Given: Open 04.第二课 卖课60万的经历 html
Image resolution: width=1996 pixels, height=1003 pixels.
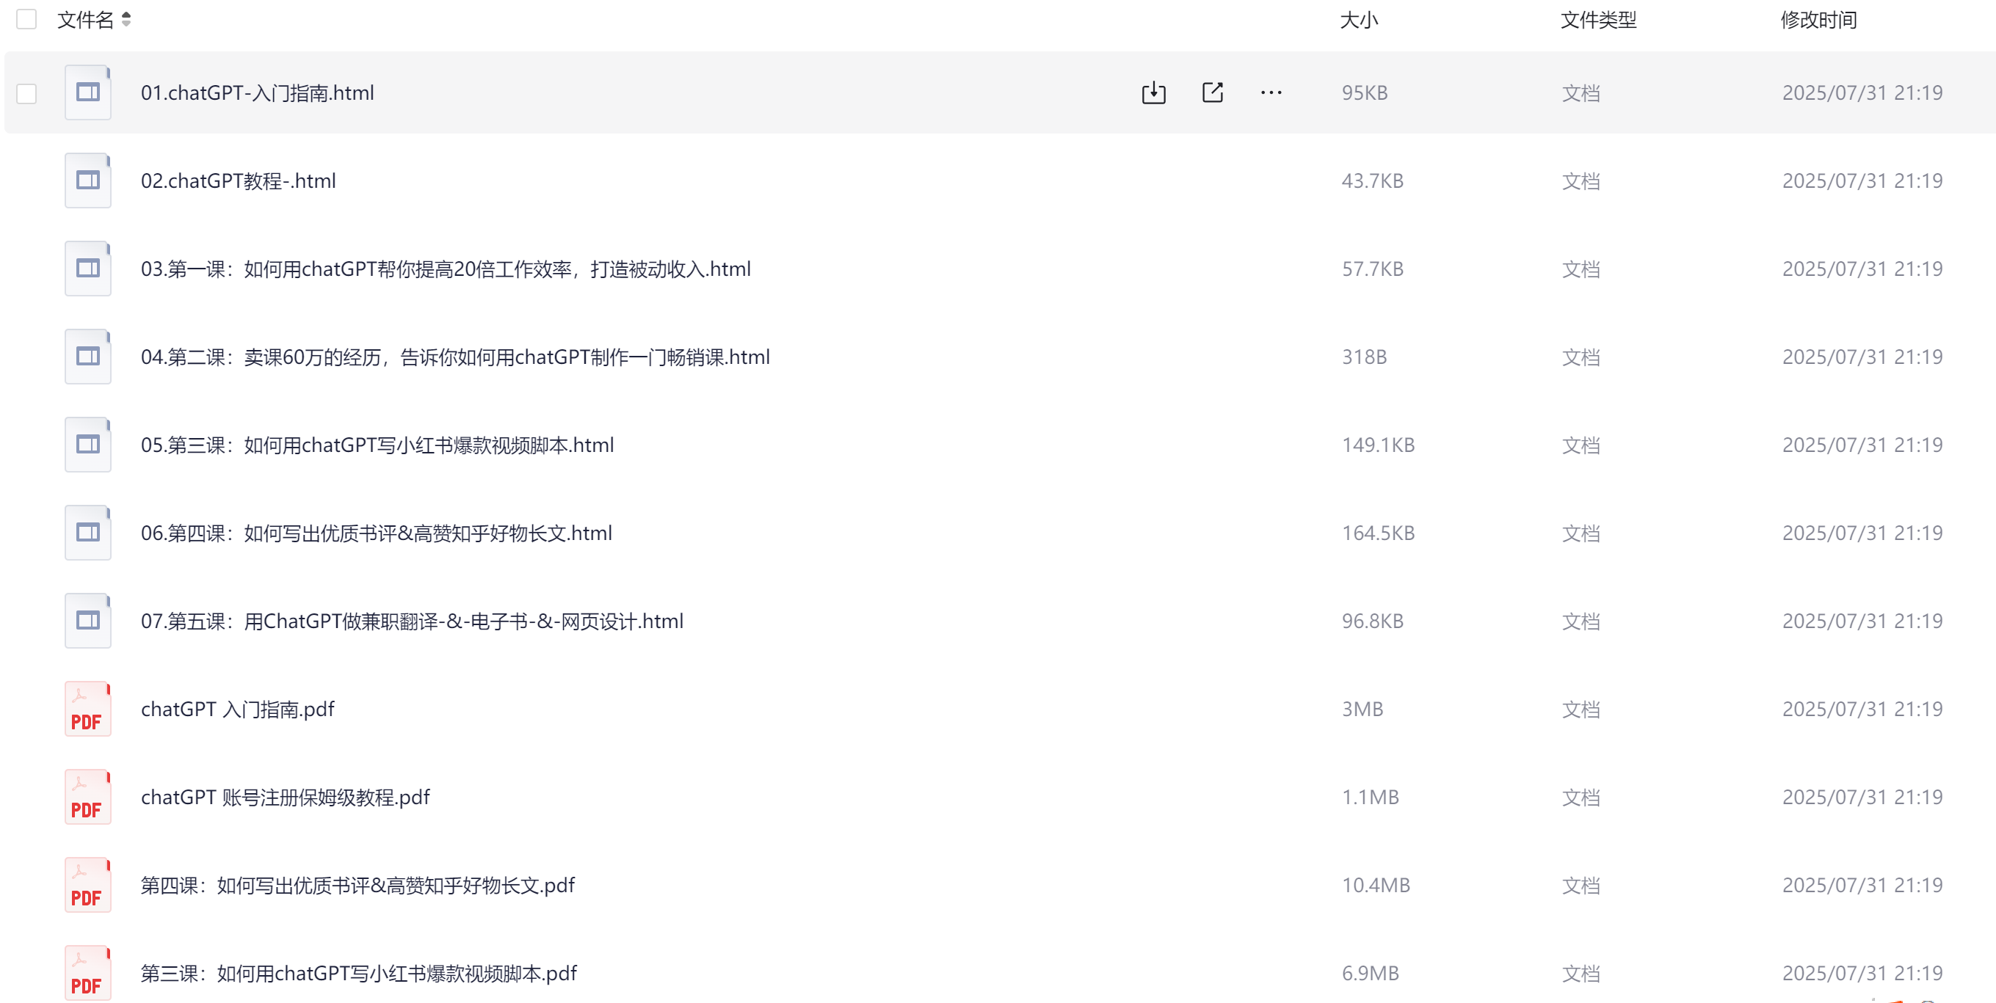Looking at the screenshot, I should (x=455, y=357).
